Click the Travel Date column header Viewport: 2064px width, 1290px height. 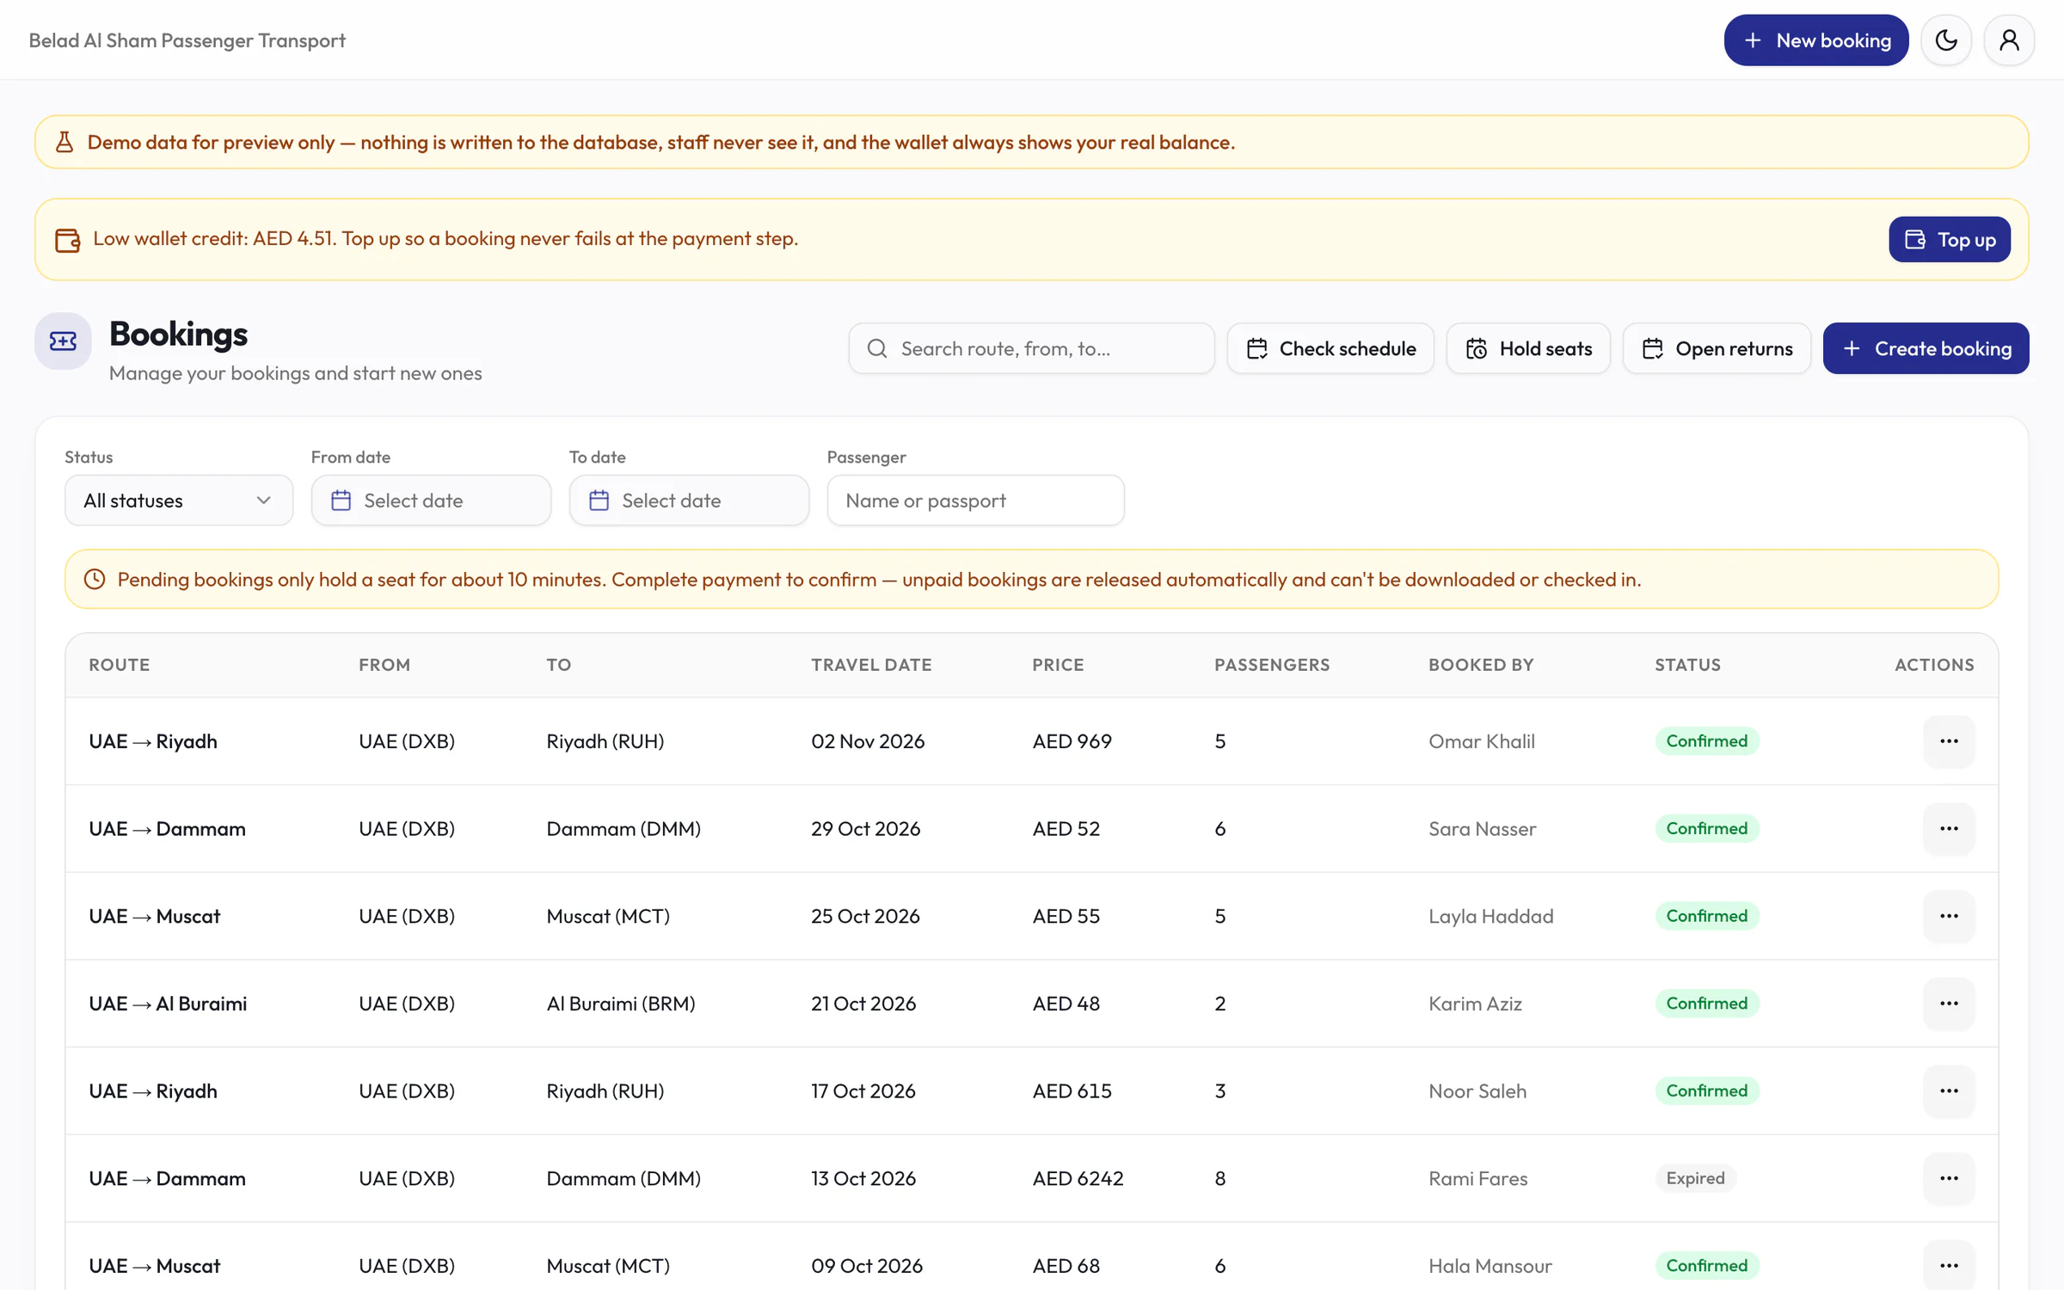pos(871,665)
